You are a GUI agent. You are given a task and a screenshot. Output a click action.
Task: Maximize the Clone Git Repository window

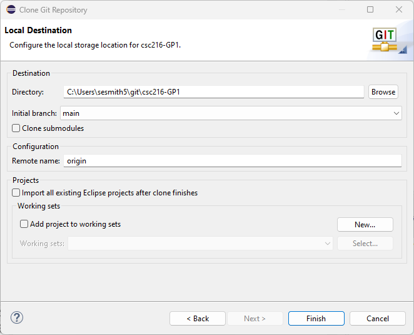tap(370, 9)
